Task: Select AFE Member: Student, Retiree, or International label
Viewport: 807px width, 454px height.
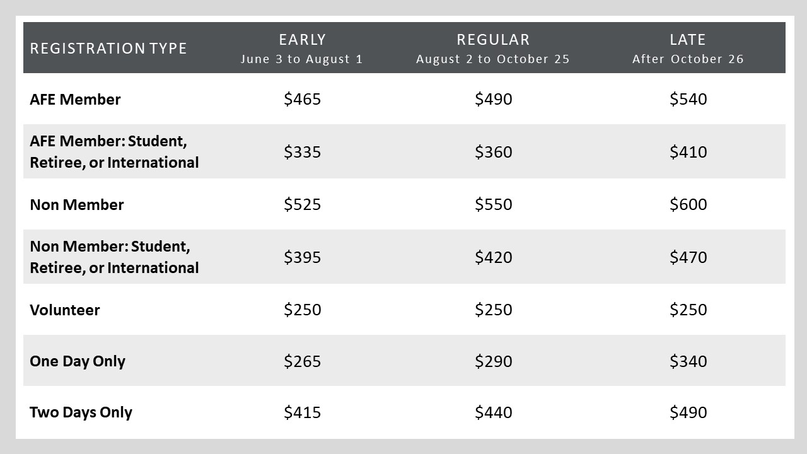Action: point(114,151)
